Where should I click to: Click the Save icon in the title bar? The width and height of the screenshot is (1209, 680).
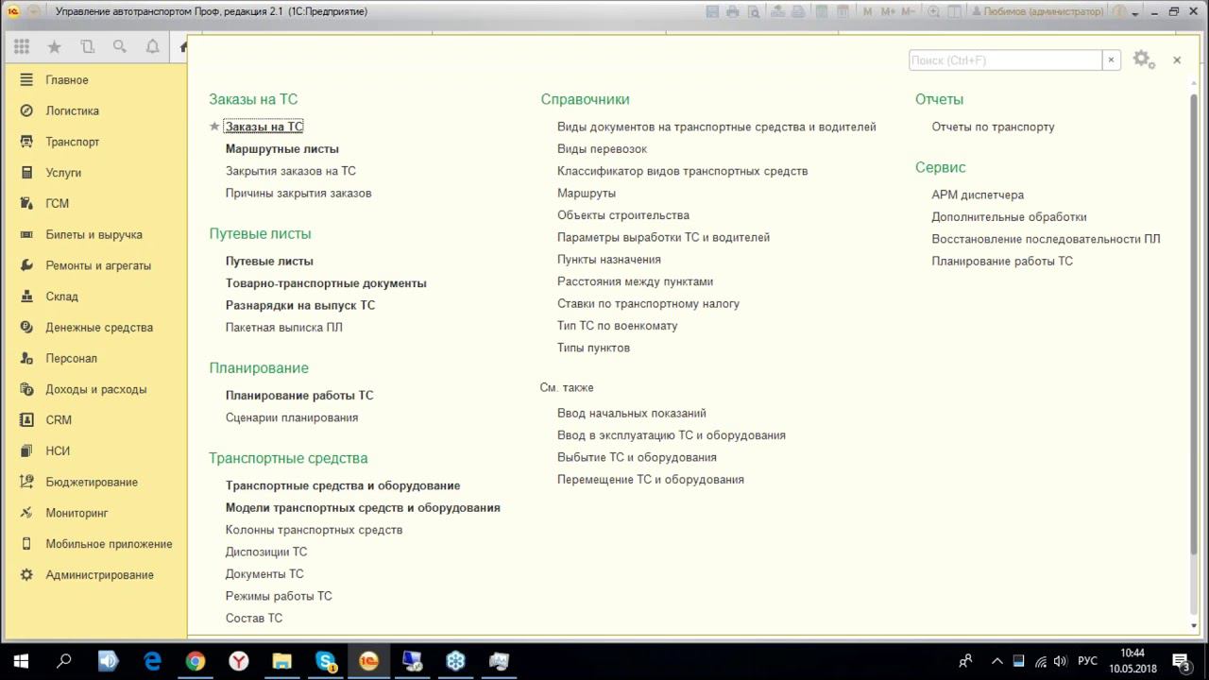pyautogui.click(x=713, y=12)
